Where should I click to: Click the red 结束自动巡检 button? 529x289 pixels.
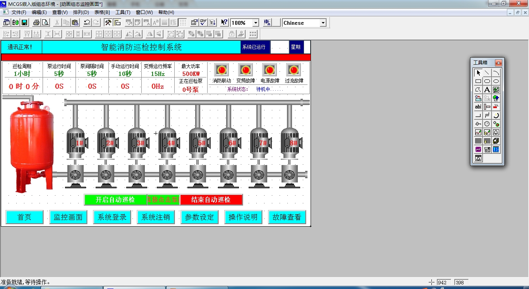211,200
